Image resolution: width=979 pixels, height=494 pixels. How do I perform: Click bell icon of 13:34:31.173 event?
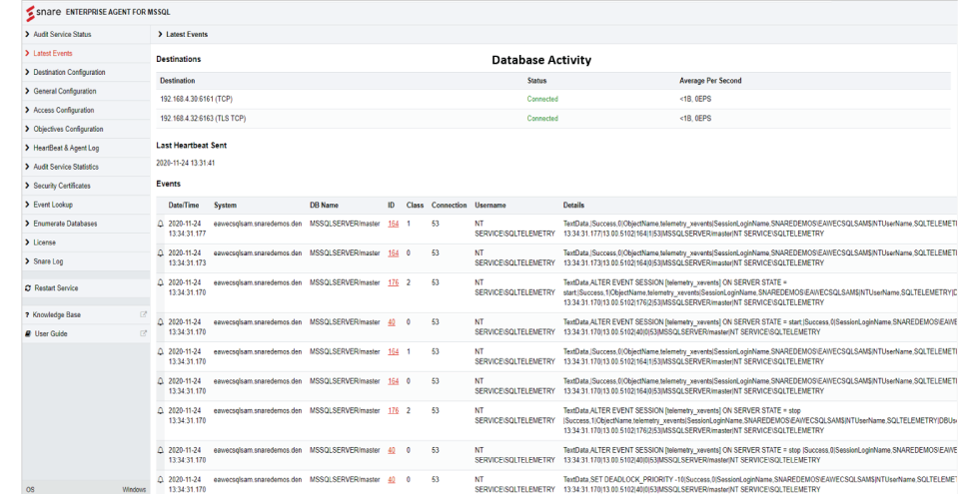(x=161, y=253)
